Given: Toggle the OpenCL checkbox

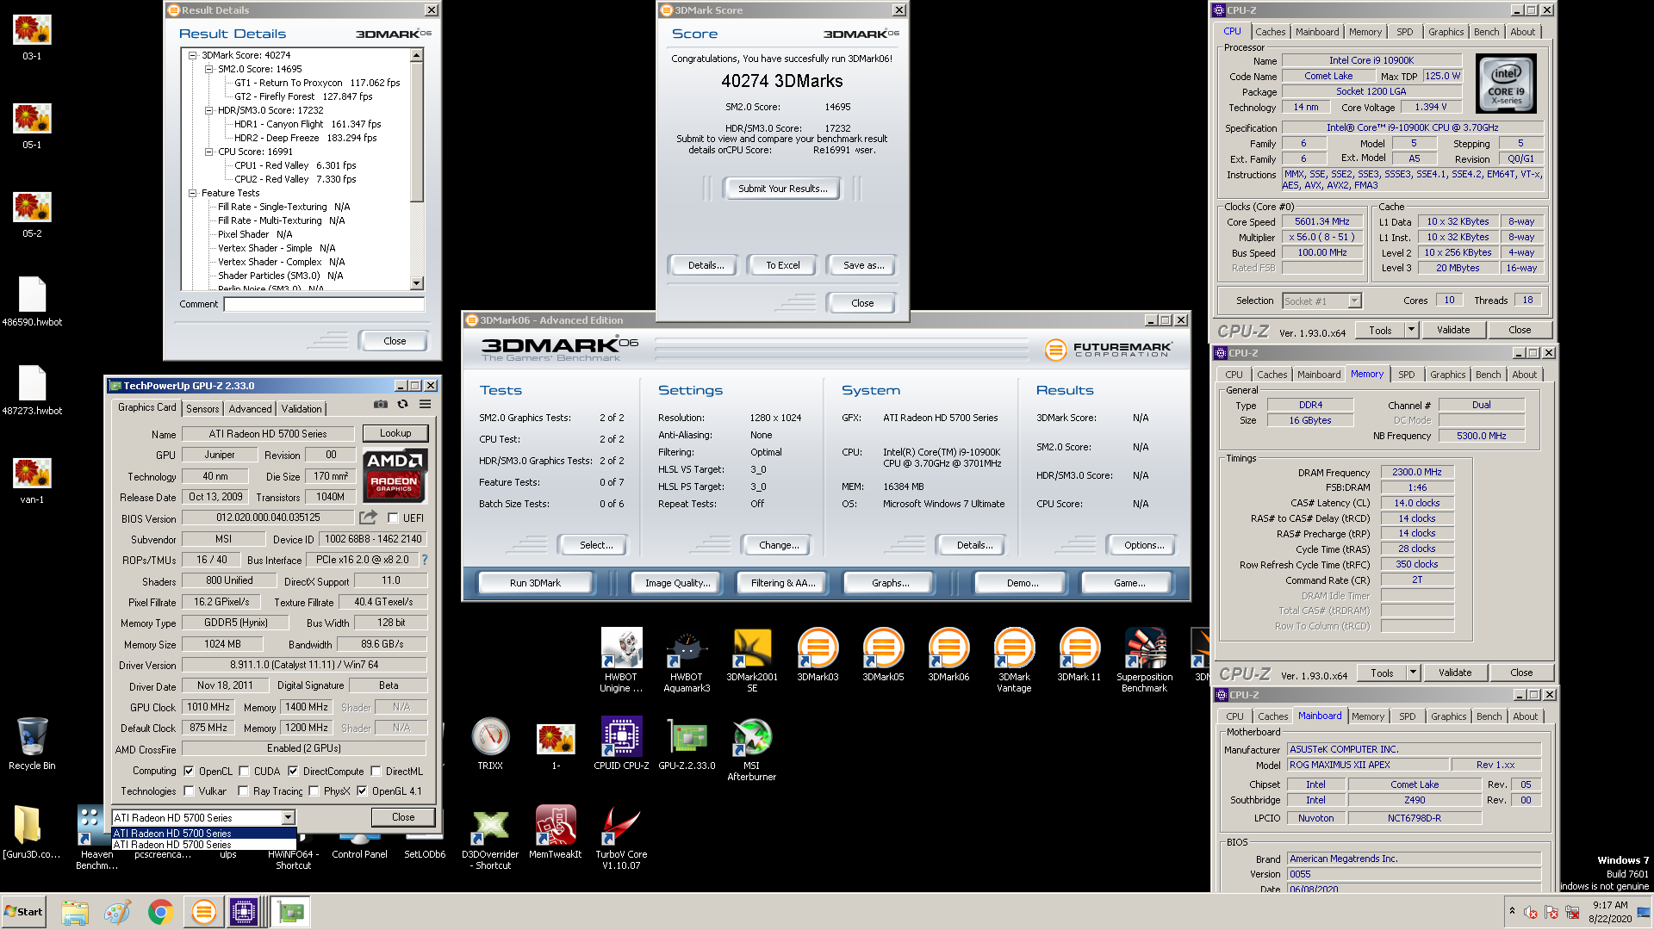Looking at the screenshot, I should (x=189, y=772).
